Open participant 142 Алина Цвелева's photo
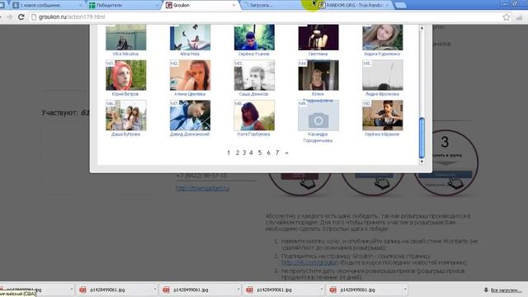The image size is (528, 297). [191, 75]
